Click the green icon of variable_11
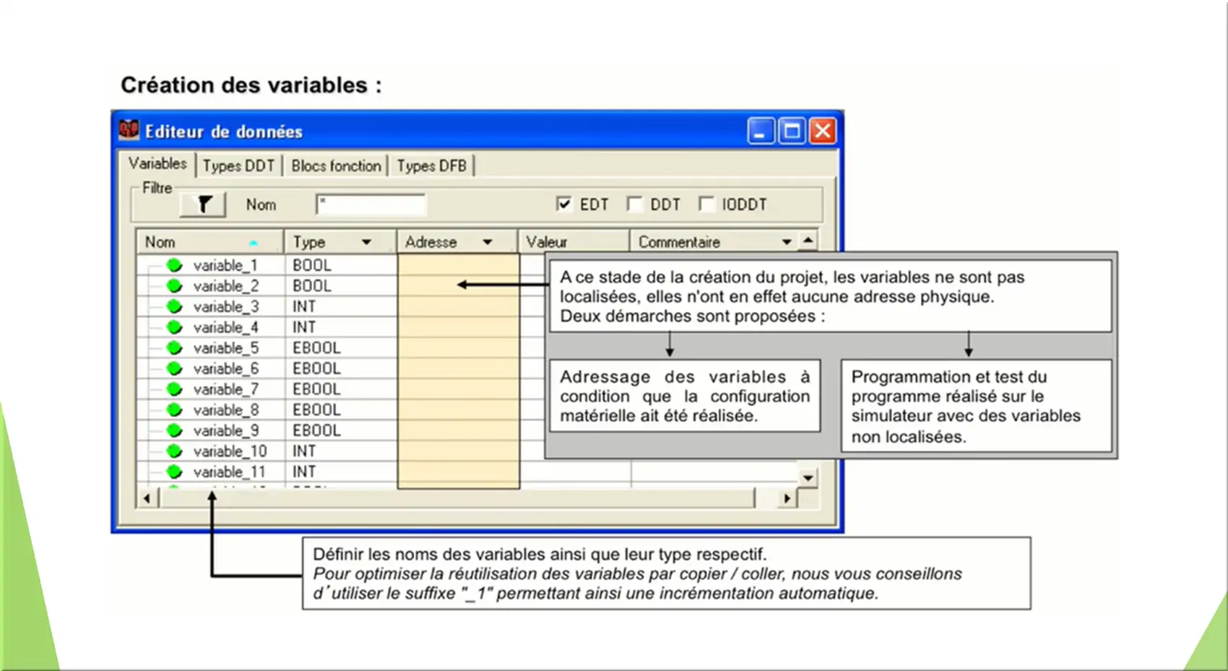This screenshot has height=671, width=1228. (174, 472)
